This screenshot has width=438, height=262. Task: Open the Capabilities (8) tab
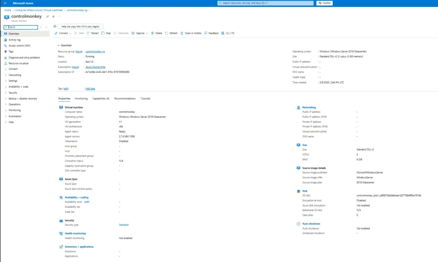pyautogui.click(x=101, y=98)
